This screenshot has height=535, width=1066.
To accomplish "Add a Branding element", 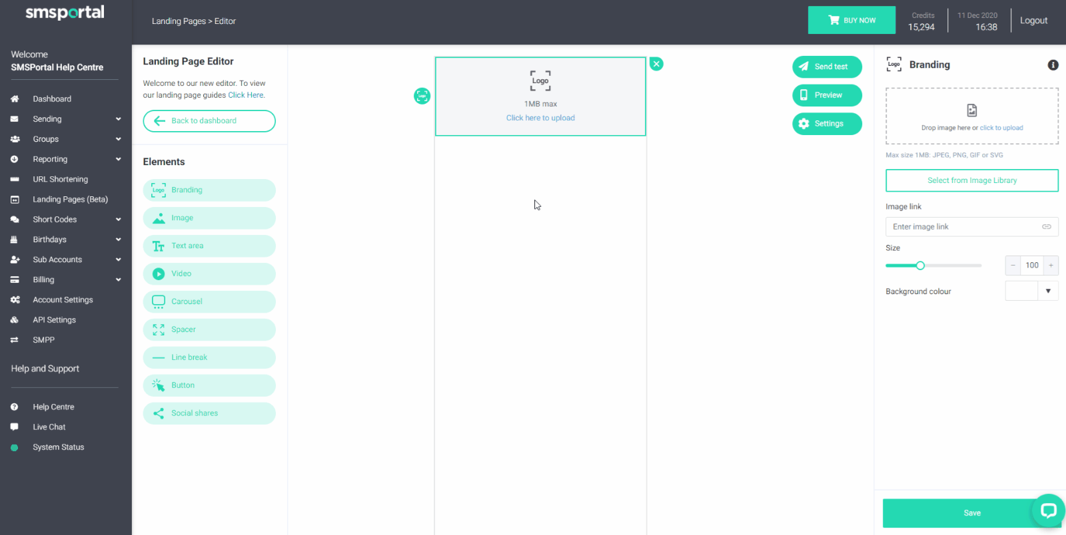I will tap(209, 190).
